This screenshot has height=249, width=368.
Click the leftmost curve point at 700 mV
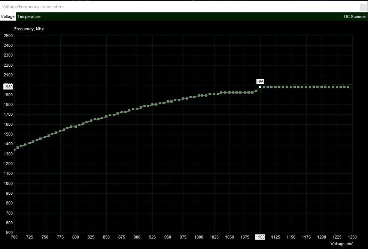[15, 150]
